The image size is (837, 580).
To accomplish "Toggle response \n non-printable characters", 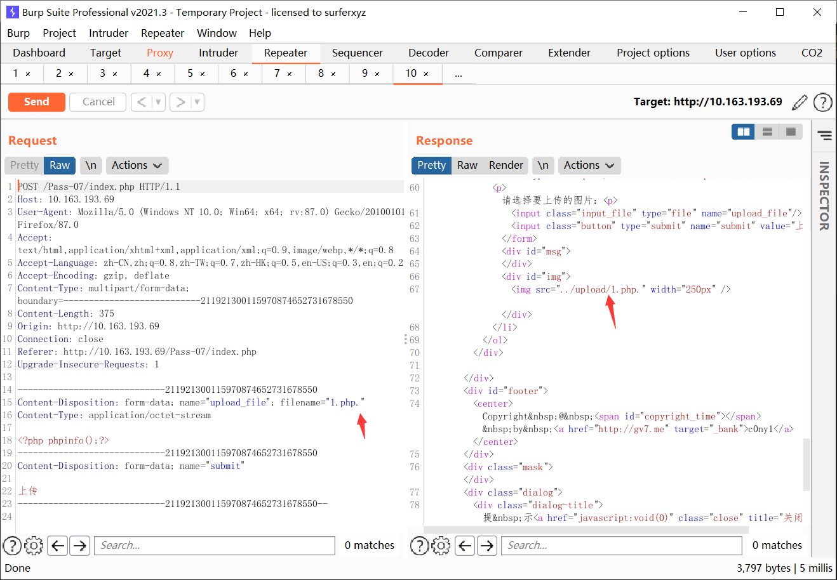I will [x=543, y=165].
